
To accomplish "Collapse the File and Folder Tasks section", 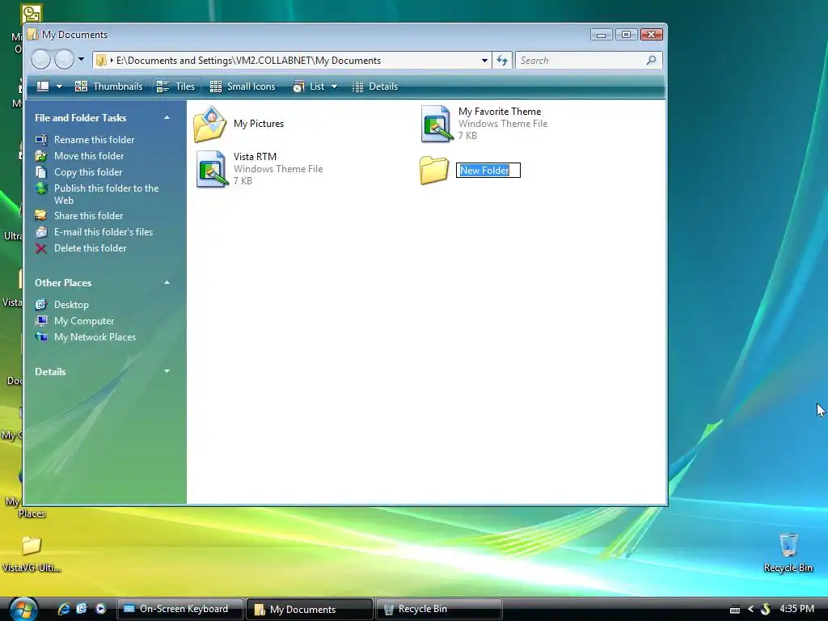I will pos(167,118).
